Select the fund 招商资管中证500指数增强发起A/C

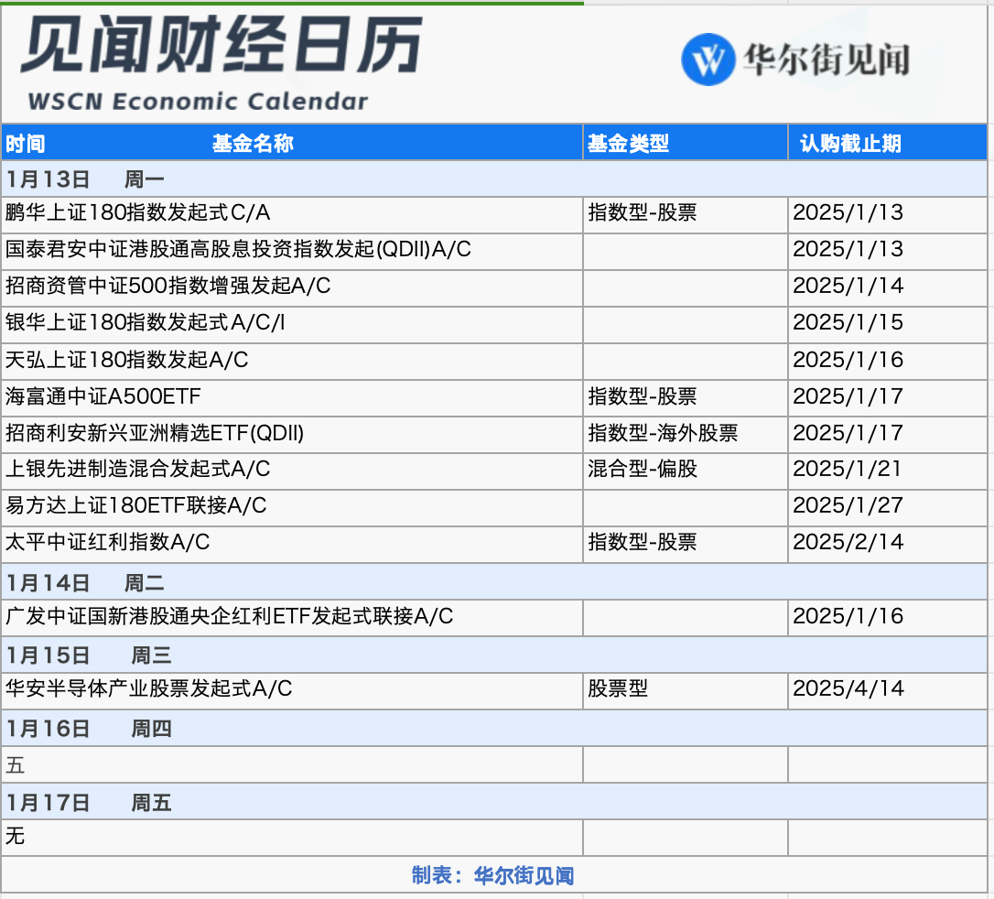(168, 286)
